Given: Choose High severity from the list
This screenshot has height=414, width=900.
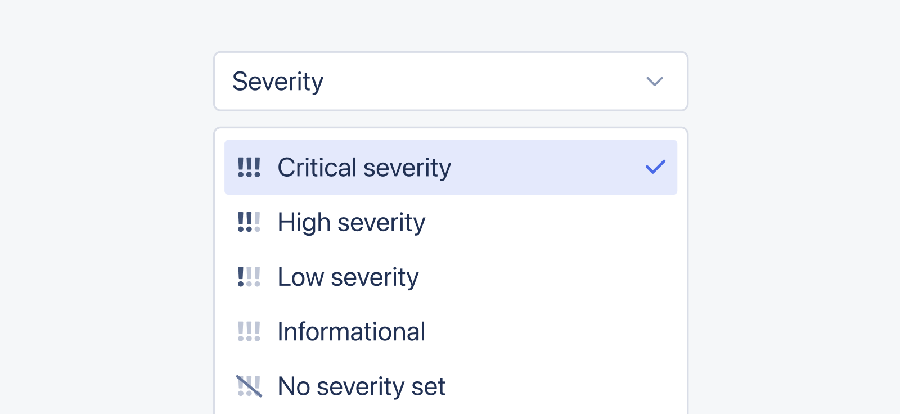Looking at the screenshot, I should pos(451,222).
